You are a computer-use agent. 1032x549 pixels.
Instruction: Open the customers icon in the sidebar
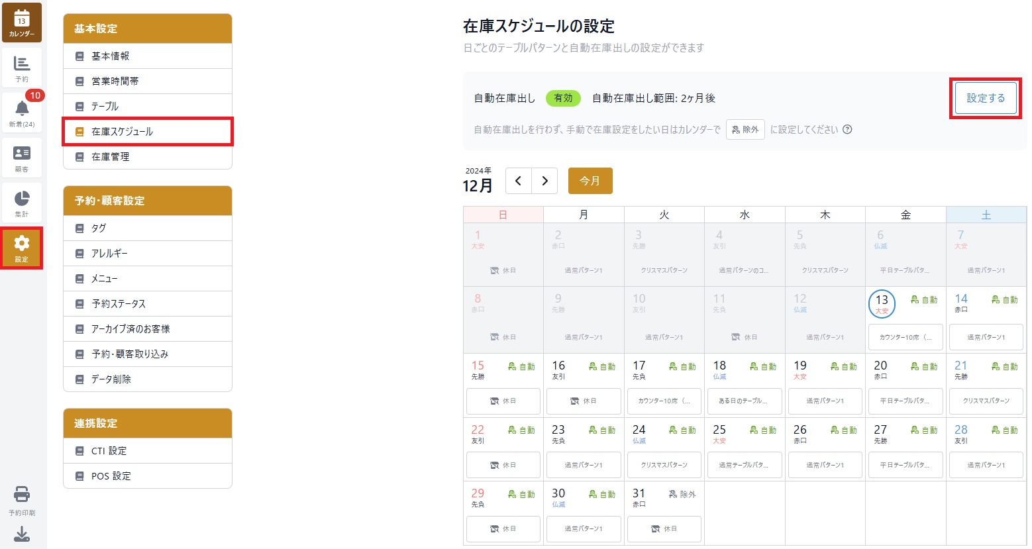pos(22,158)
